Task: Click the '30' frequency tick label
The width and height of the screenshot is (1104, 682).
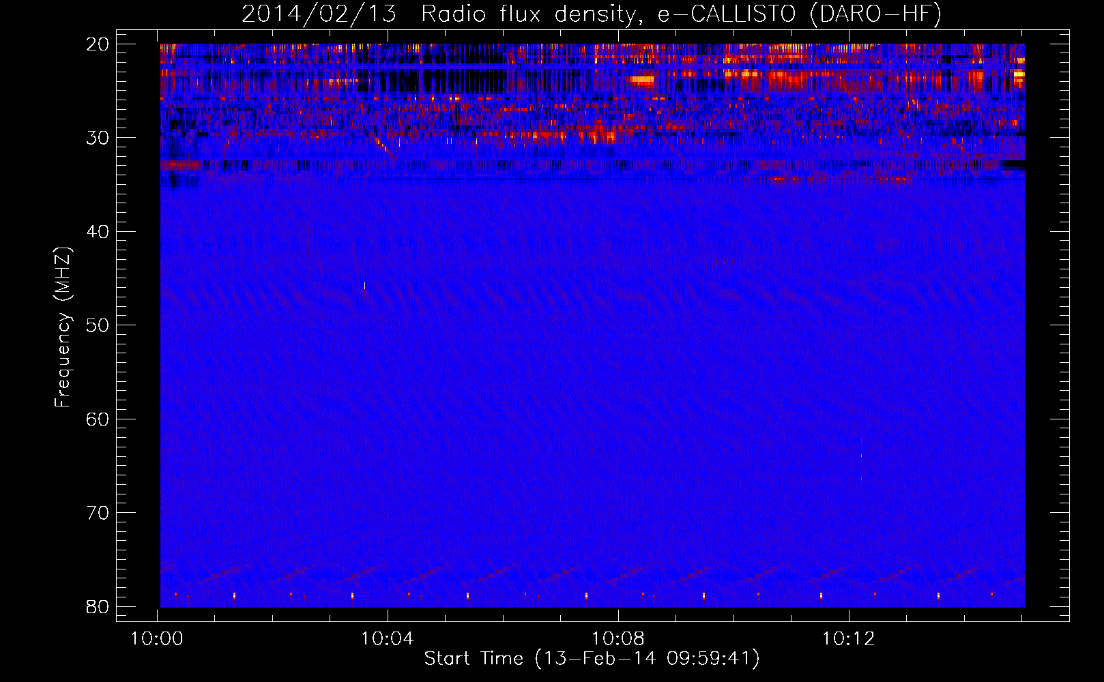Action: coord(98,138)
